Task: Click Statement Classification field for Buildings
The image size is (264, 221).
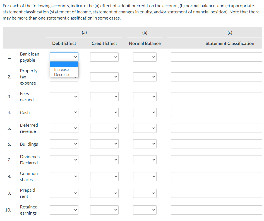Action: (217, 144)
